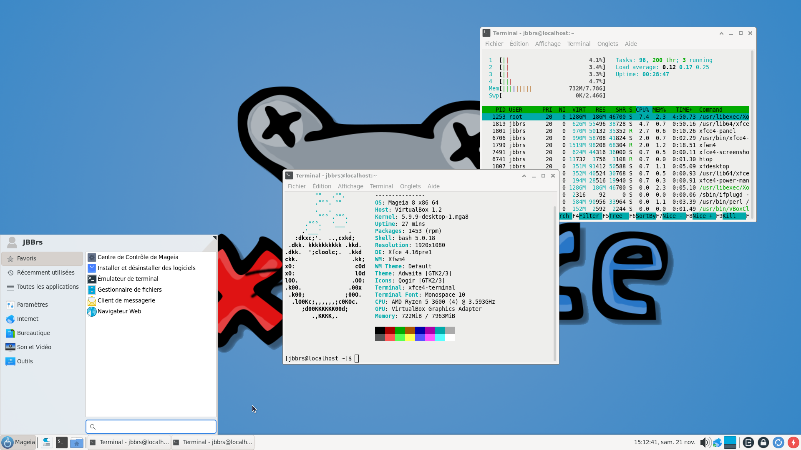
Task: Click the lock screen panel icon
Action: click(x=763, y=442)
